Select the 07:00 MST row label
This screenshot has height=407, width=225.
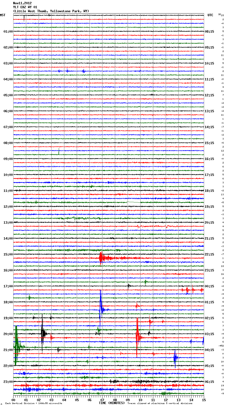pyautogui.click(x=8, y=127)
